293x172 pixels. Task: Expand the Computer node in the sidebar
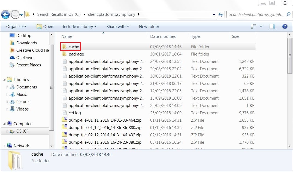5,124
